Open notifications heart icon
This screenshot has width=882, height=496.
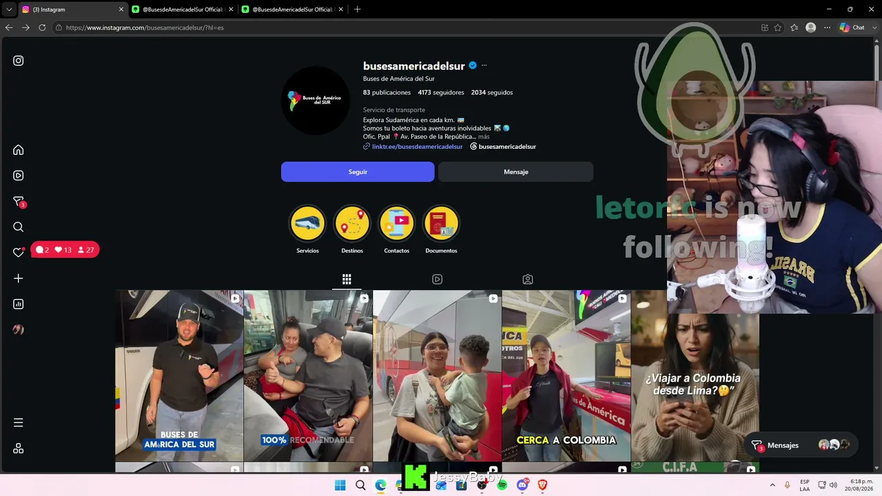[19, 252]
